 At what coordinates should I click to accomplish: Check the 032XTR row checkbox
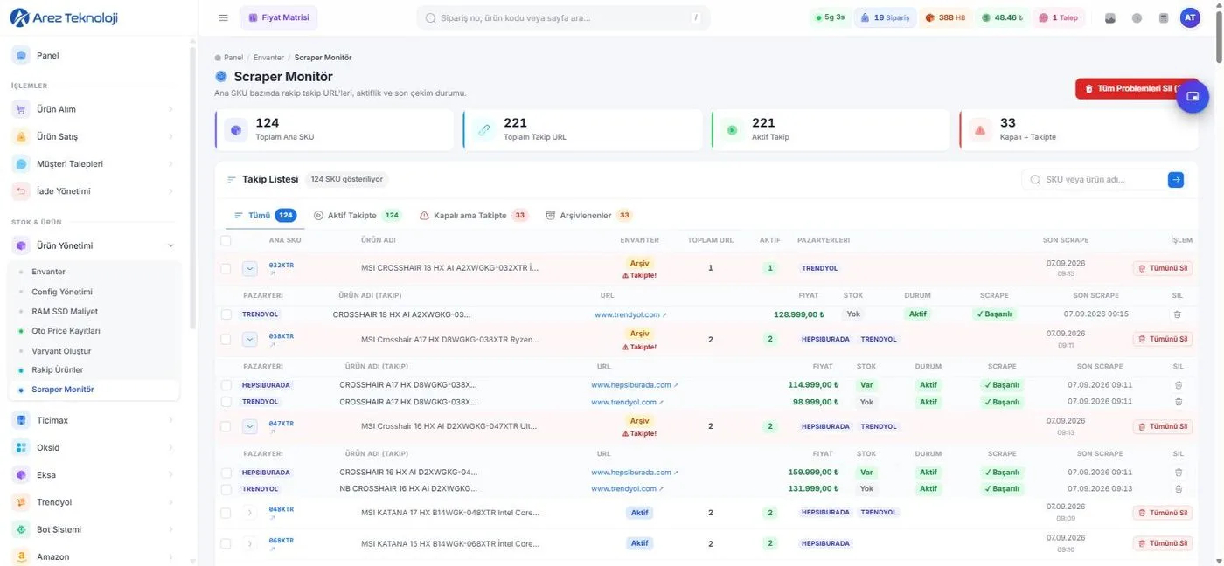226,268
